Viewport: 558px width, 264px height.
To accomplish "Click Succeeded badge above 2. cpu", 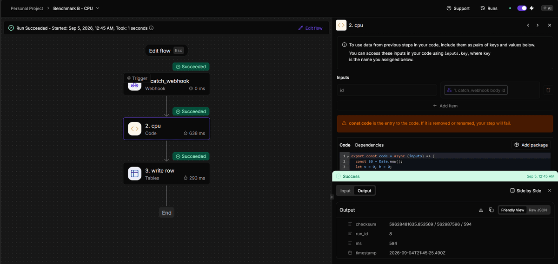I will click(191, 111).
